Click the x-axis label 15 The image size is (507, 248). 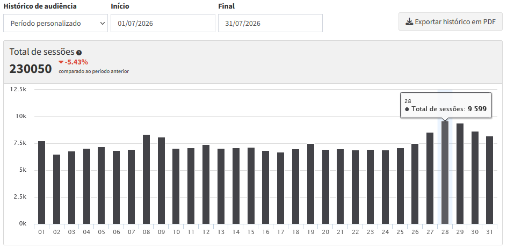coord(251,232)
